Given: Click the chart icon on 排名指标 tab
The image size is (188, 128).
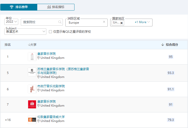Looking at the screenshot, I should tap(49, 7).
